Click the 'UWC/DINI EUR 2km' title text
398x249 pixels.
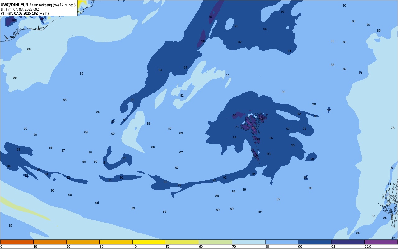[19, 5]
